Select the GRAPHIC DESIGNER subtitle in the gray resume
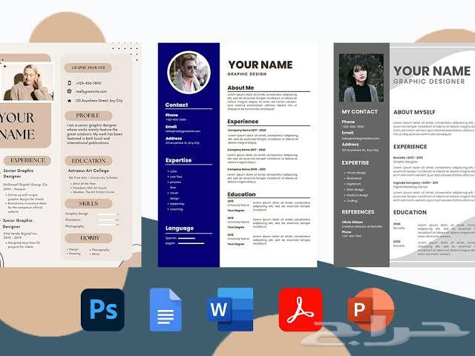The width and height of the screenshot is (475, 356). click(x=429, y=82)
